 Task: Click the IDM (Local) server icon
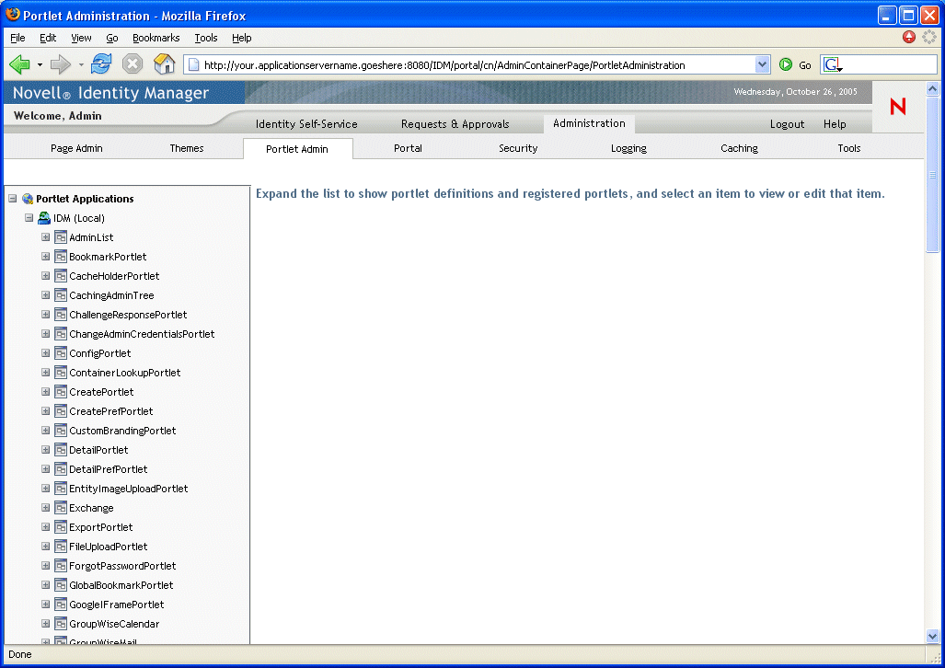coord(44,218)
